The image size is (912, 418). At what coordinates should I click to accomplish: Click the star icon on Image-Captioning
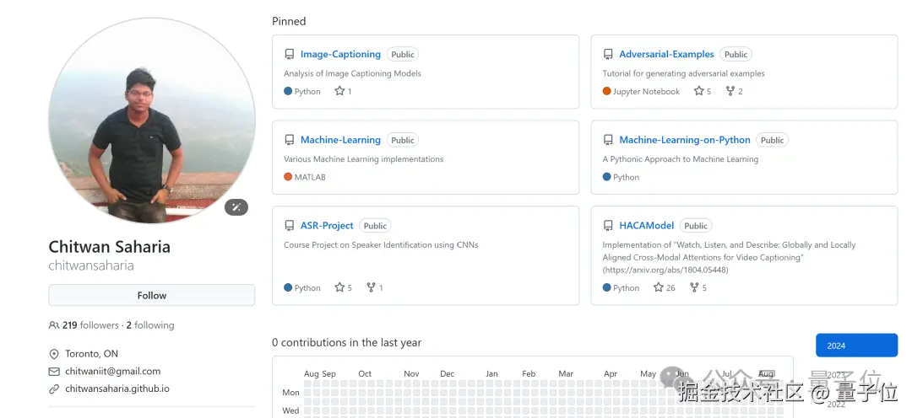click(x=339, y=91)
